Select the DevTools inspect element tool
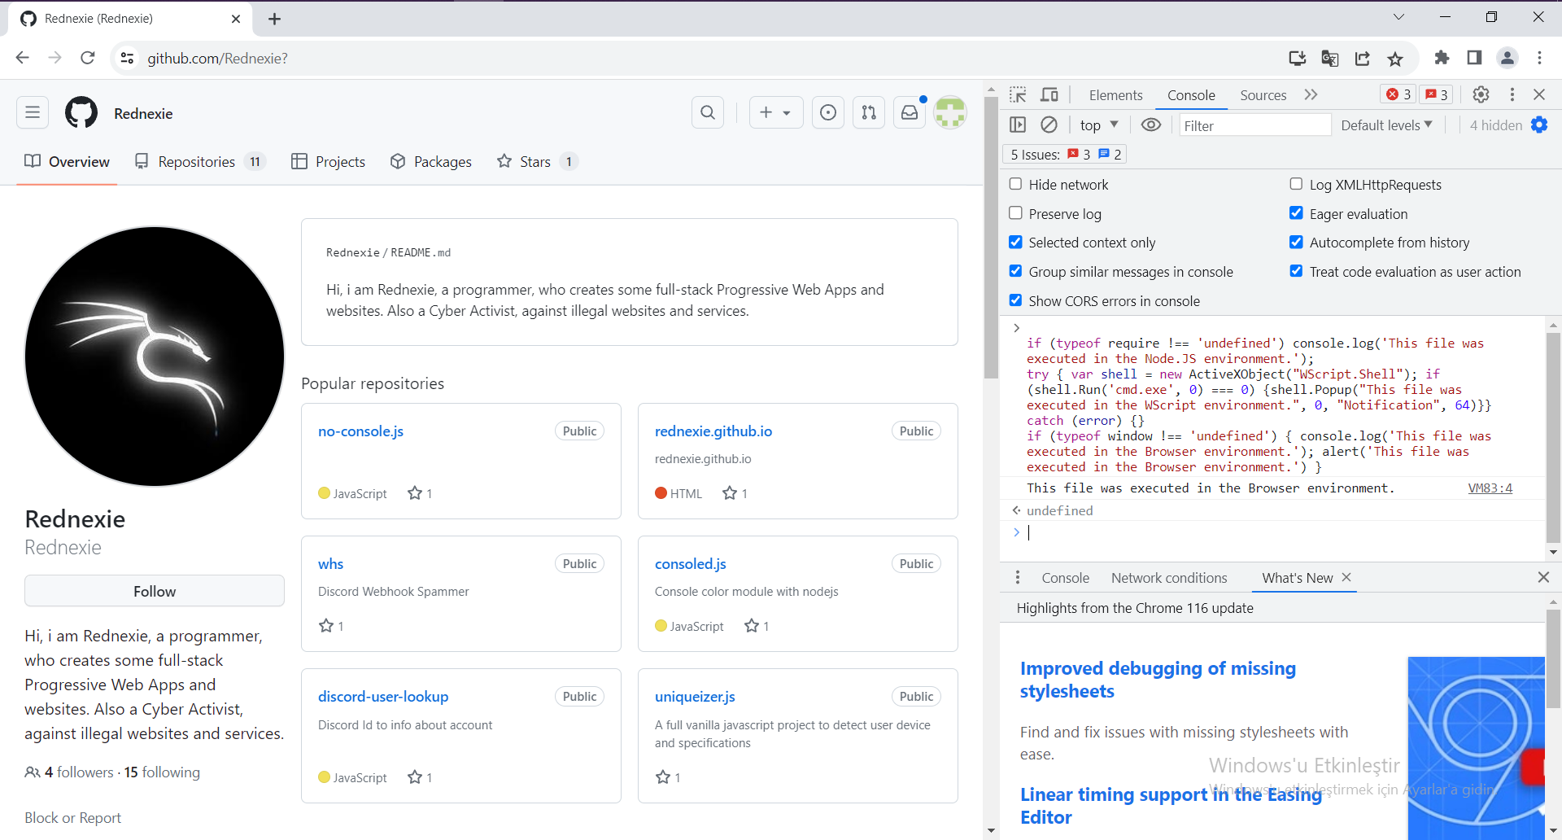1562x840 pixels. (1018, 94)
